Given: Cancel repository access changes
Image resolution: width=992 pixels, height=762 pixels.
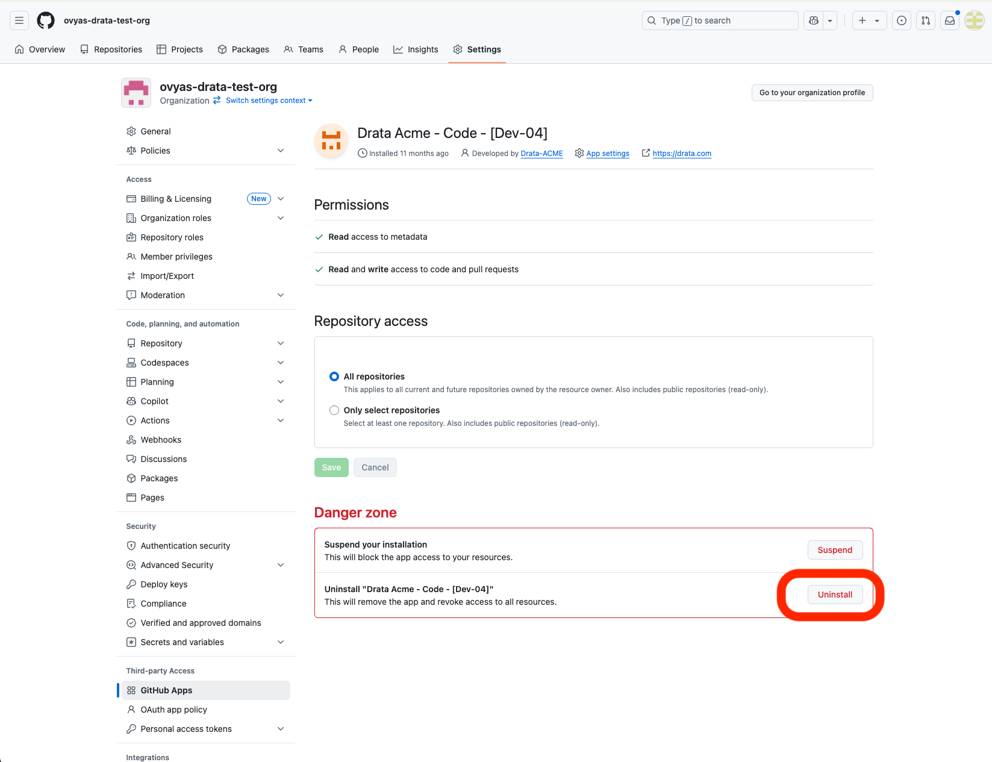Looking at the screenshot, I should (375, 467).
